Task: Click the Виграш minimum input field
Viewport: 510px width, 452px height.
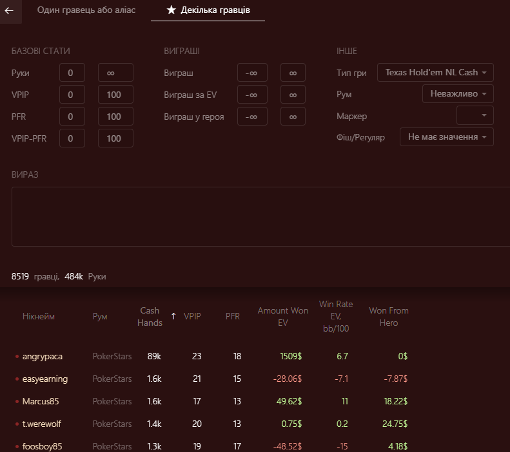Action: tap(252, 72)
